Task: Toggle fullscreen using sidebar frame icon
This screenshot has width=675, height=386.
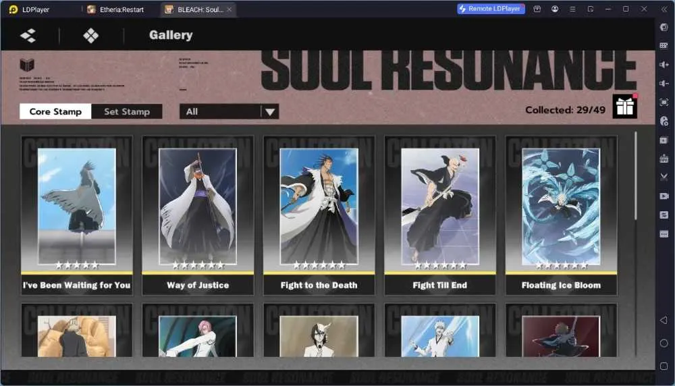Action: tap(664, 103)
